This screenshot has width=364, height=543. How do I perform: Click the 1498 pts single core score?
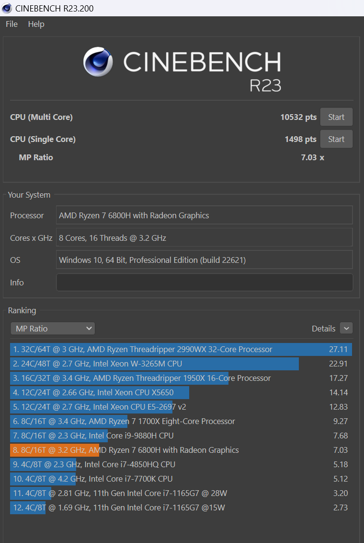[300, 139]
